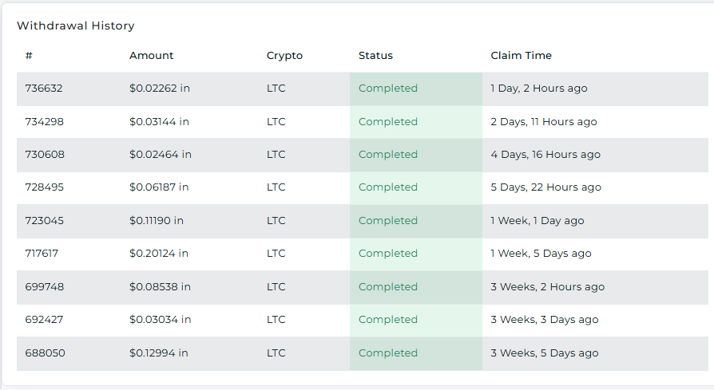Click Completed status of withdrawal 717617
This screenshot has height=390, width=714.
388,254
